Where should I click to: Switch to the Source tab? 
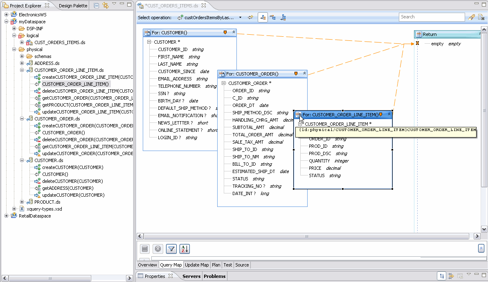coord(242,265)
